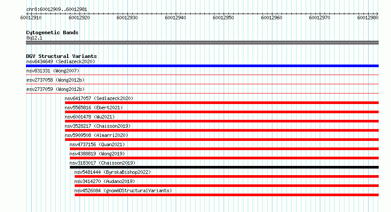The height and width of the screenshot is (212, 391).
Task: Click ruler coordinate 60012910
Action: tap(31, 18)
